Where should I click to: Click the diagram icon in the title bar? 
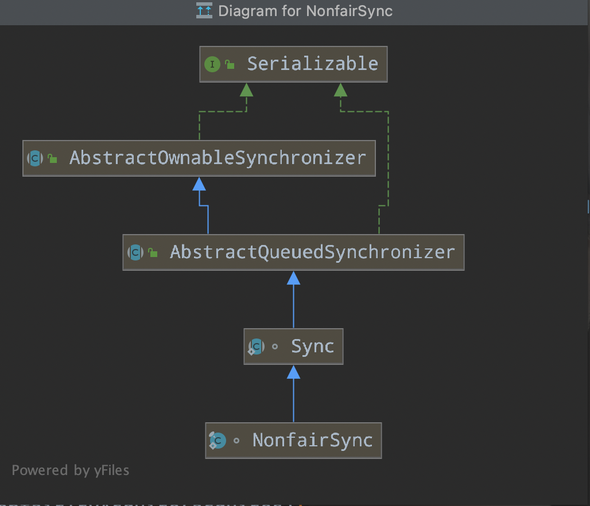[203, 10]
